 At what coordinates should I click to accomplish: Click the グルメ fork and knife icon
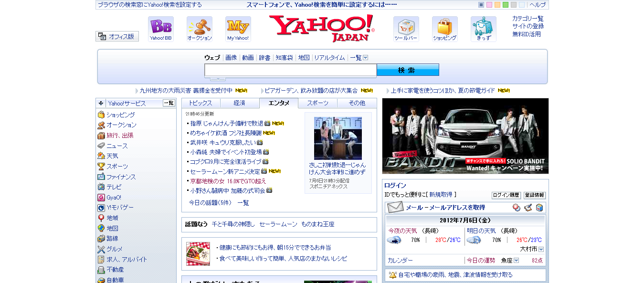tap(101, 249)
